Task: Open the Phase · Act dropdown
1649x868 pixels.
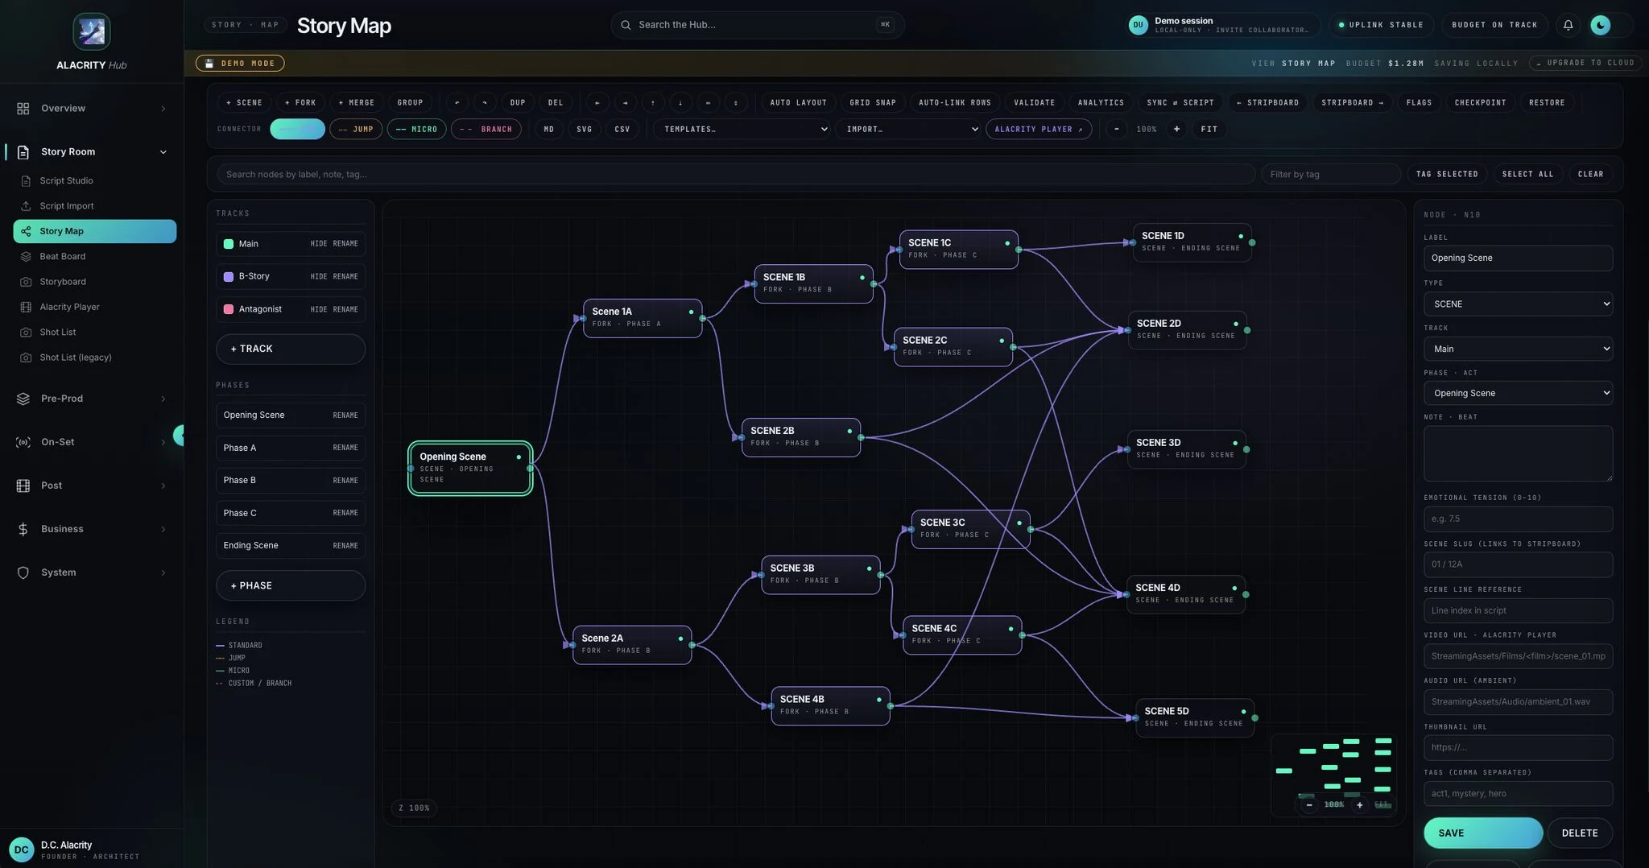Action: [1518, 393]
